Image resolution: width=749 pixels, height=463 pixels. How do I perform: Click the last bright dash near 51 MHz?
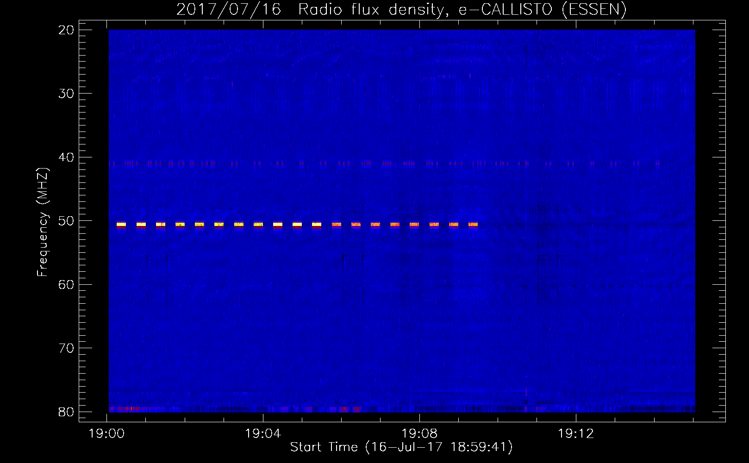coord(473,225)
